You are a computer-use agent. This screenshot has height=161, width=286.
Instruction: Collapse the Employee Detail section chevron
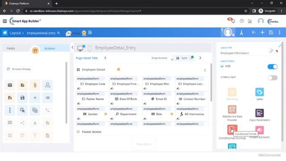(x=205, y=70)
